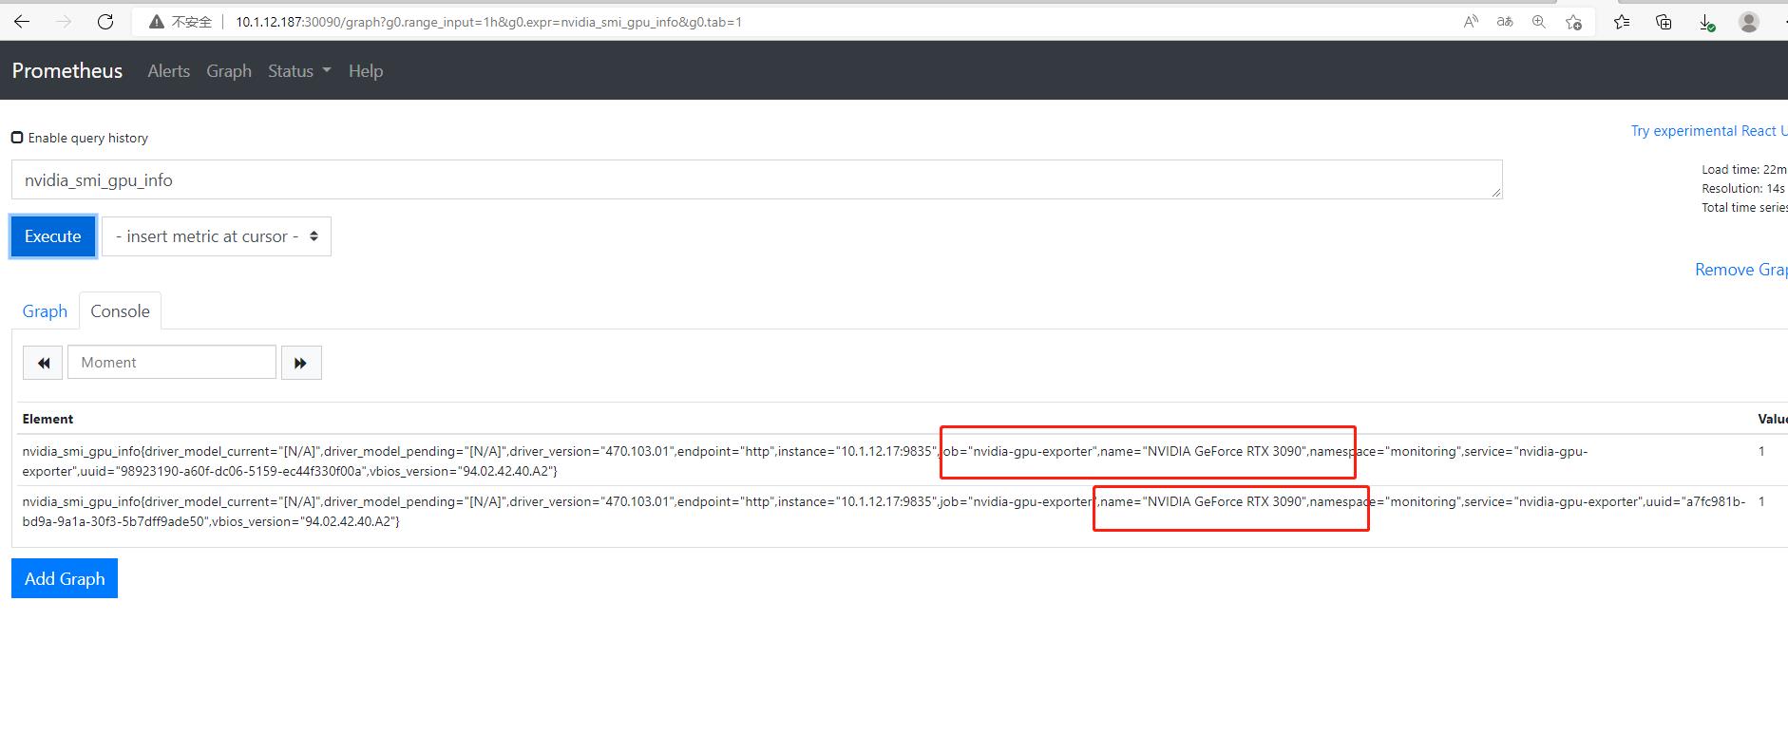Click the not-secure warning triangle icon
Image resolution: width=1788 pixels, height=733 pixels.
pos(157,22)
